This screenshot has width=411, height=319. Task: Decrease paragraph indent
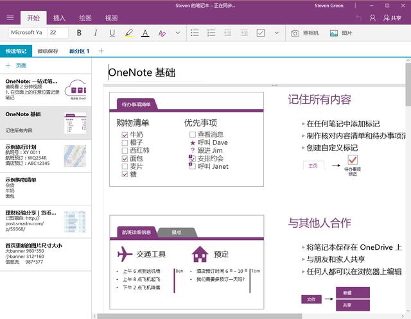(227, 33)
